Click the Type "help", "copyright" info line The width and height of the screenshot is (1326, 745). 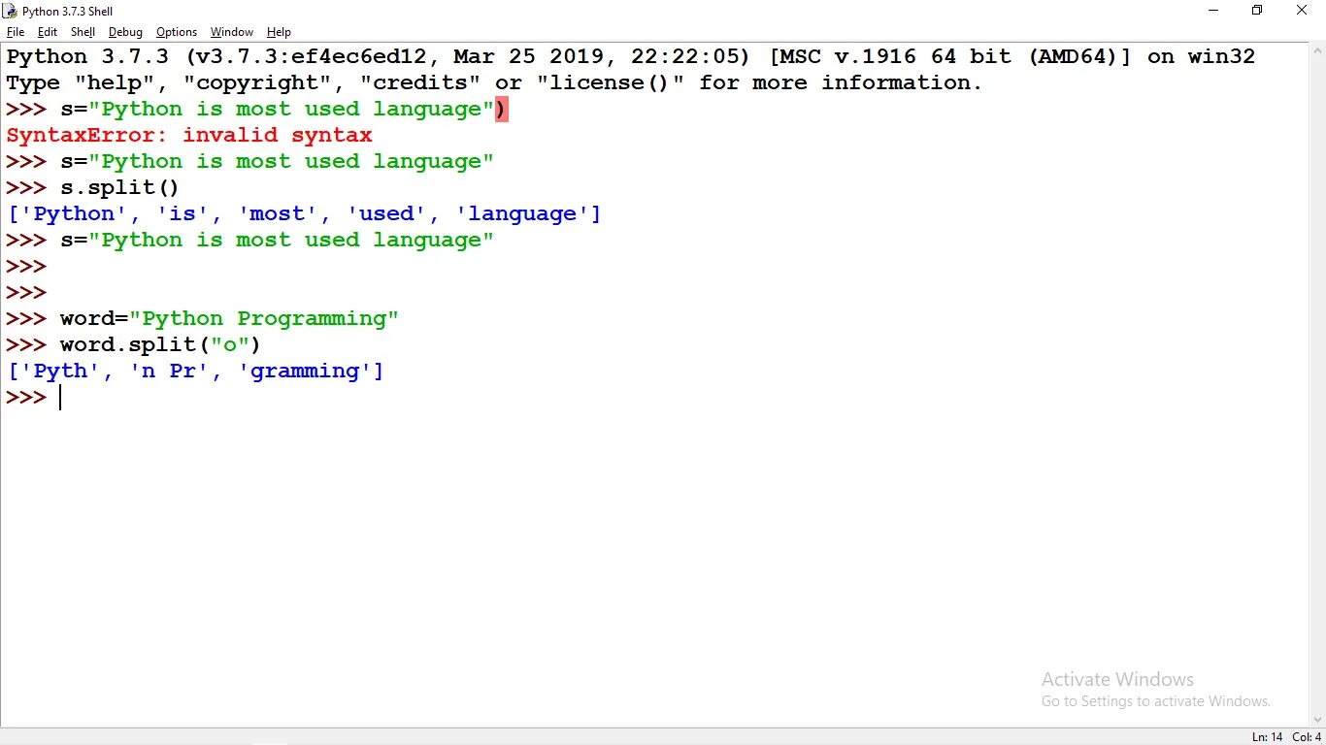(x=494, y=82)
